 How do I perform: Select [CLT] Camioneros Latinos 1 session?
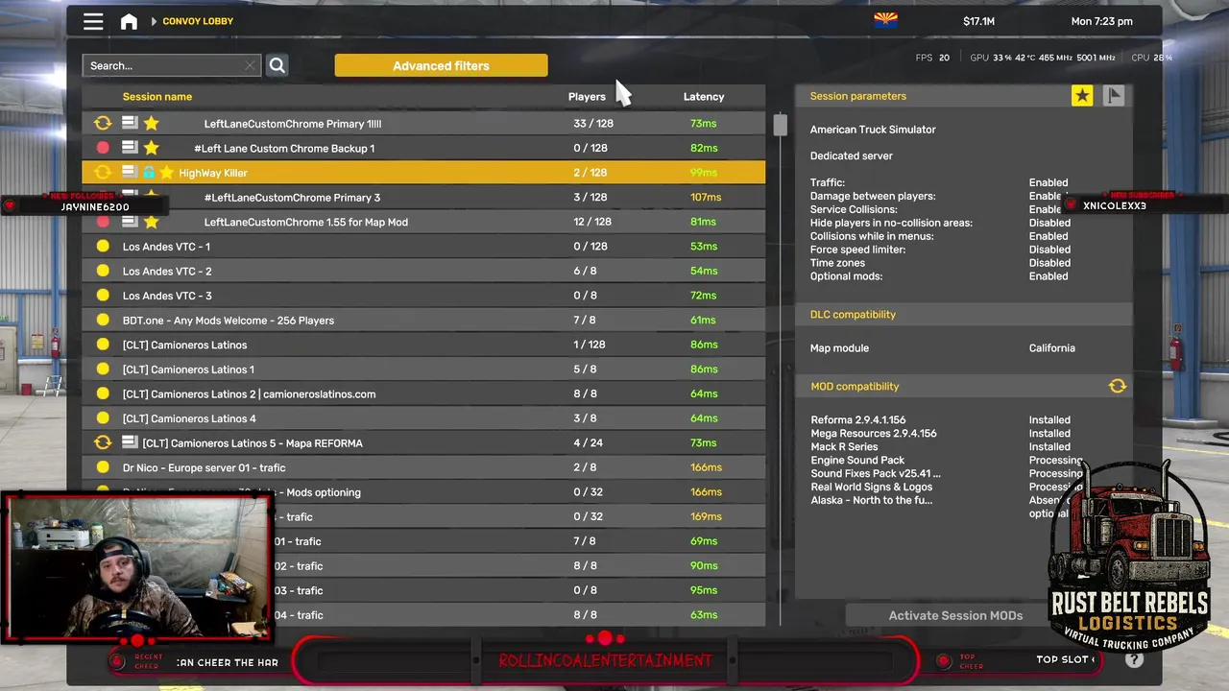coord(423,369)
